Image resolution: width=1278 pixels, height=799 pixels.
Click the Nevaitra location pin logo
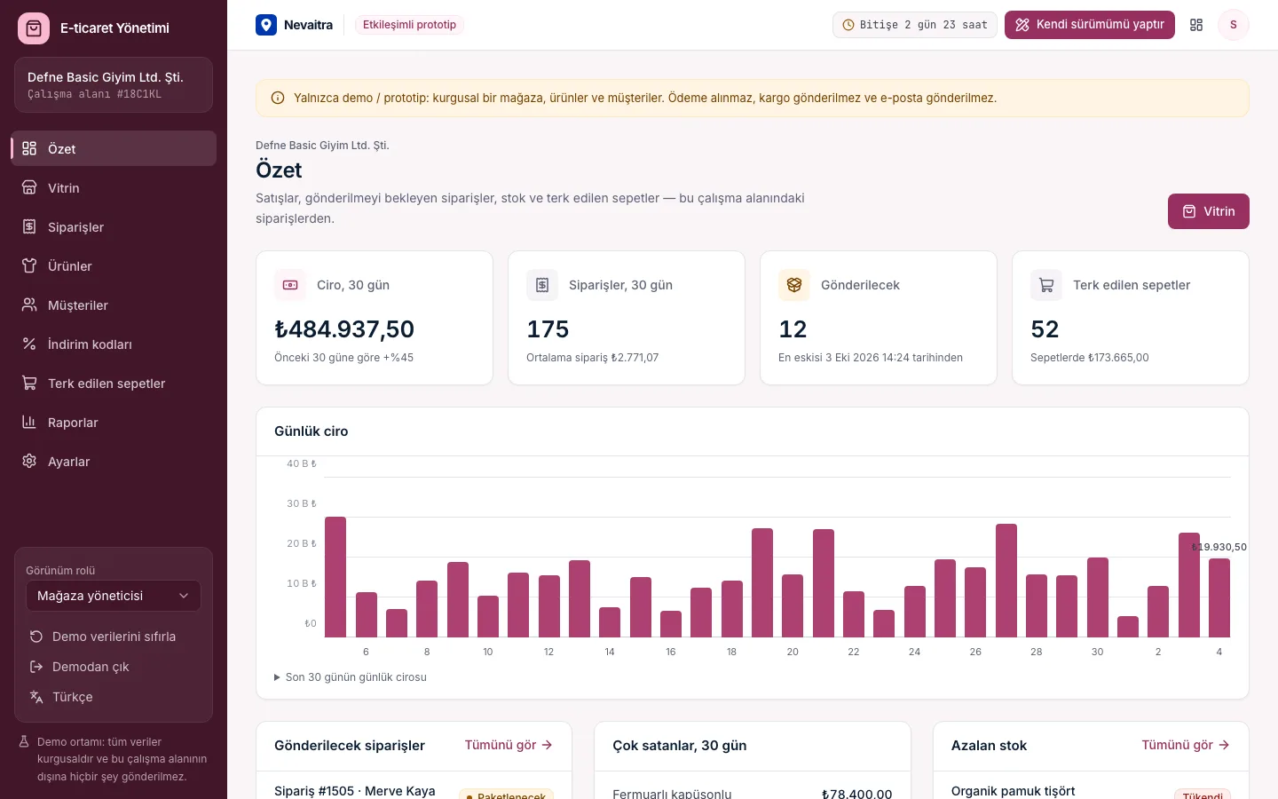click(x=266, y=25)
